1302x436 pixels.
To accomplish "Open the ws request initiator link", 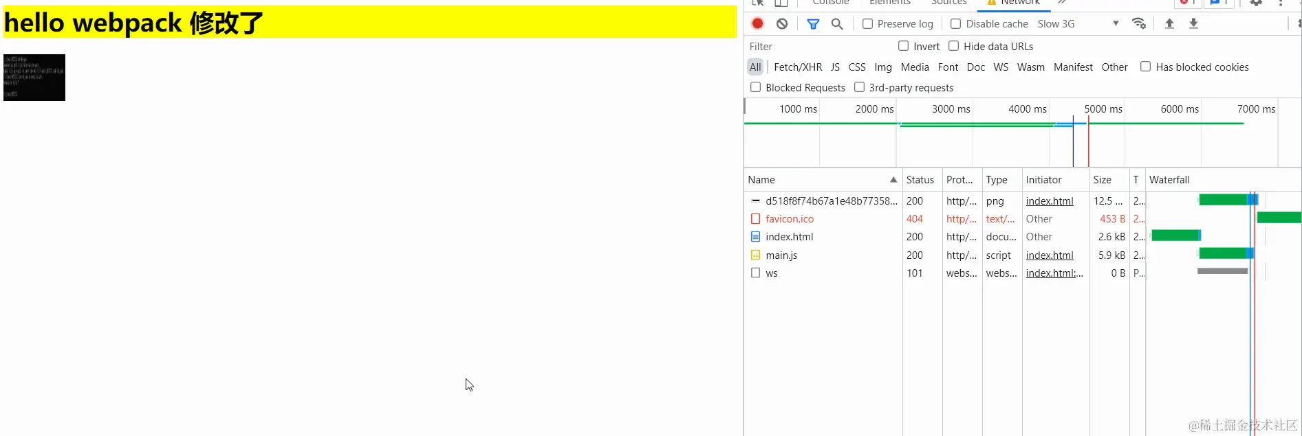I will 1054,273.
